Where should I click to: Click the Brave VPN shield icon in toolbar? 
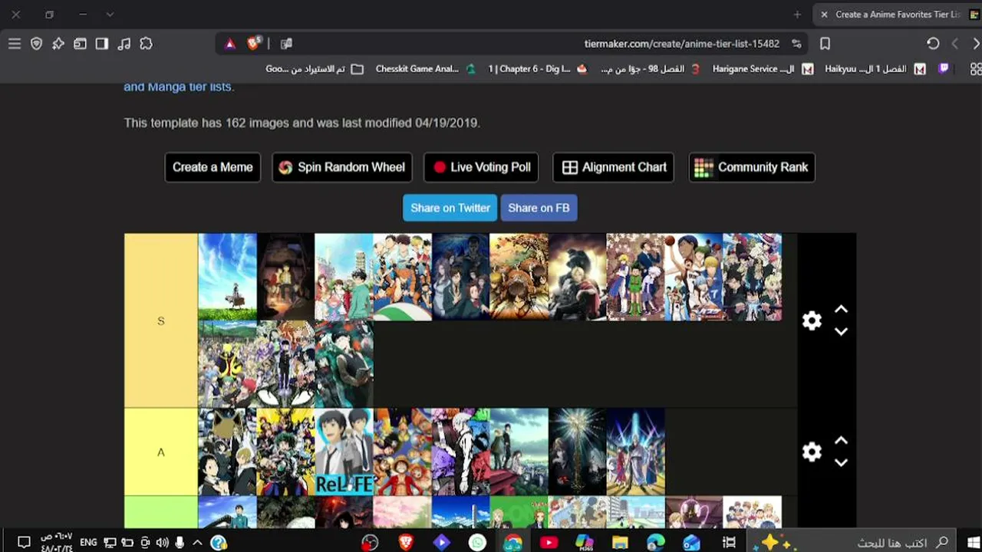coord(36,44)
